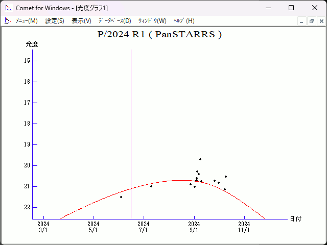Viewport: 327px width, 245px height.
Task: Open the 設定(S) settings menu
Action: (55, 21)
